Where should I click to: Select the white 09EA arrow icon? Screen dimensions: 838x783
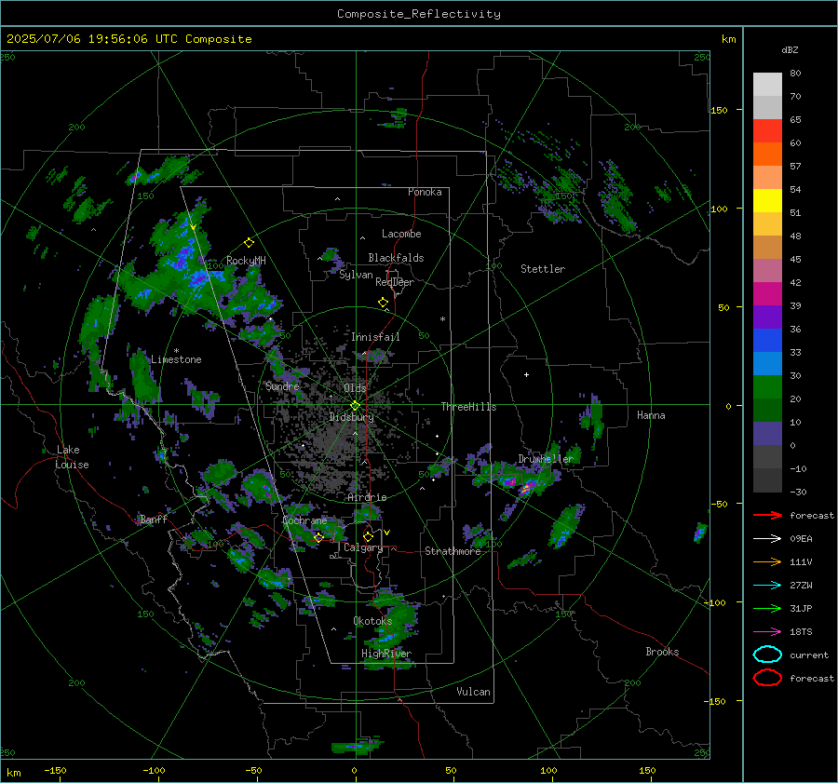click(x=767, y=539)
